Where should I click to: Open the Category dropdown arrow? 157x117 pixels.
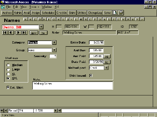[x=54, y=43]
